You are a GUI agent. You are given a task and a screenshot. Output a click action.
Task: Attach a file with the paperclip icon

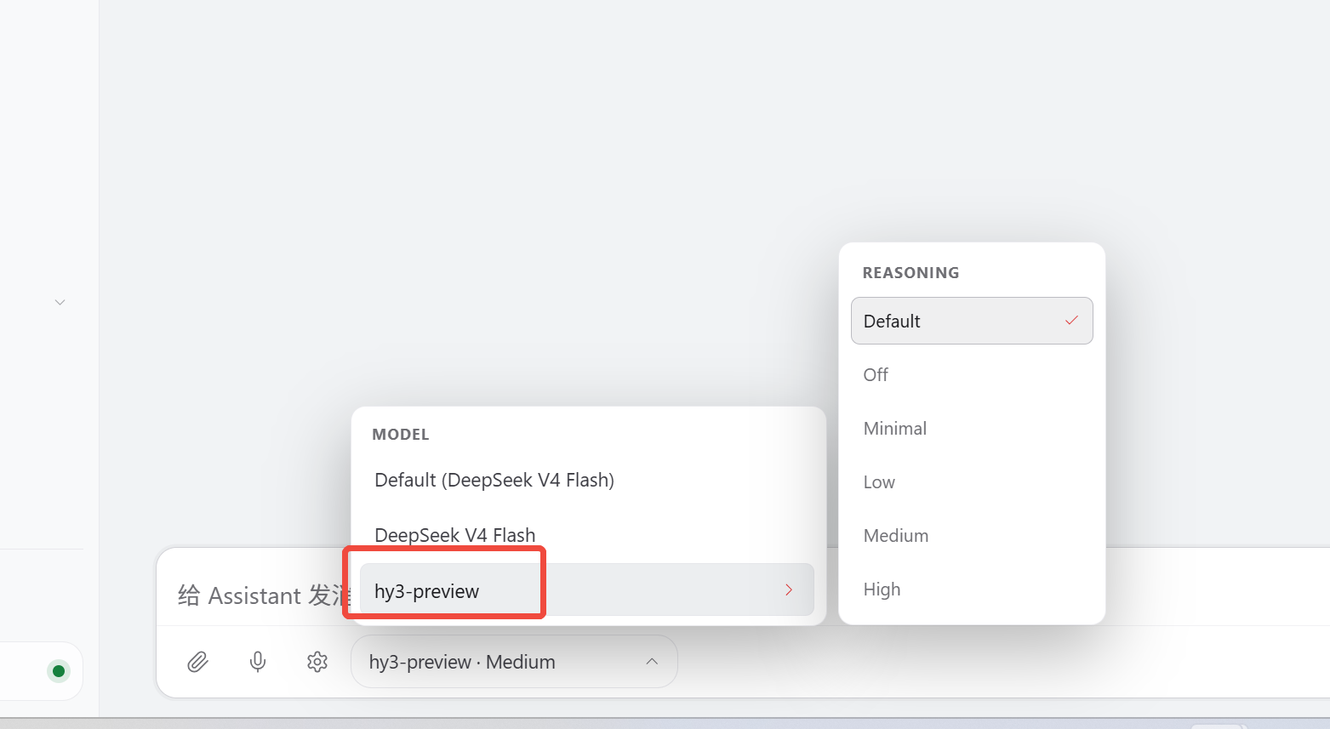pos(197,661)
